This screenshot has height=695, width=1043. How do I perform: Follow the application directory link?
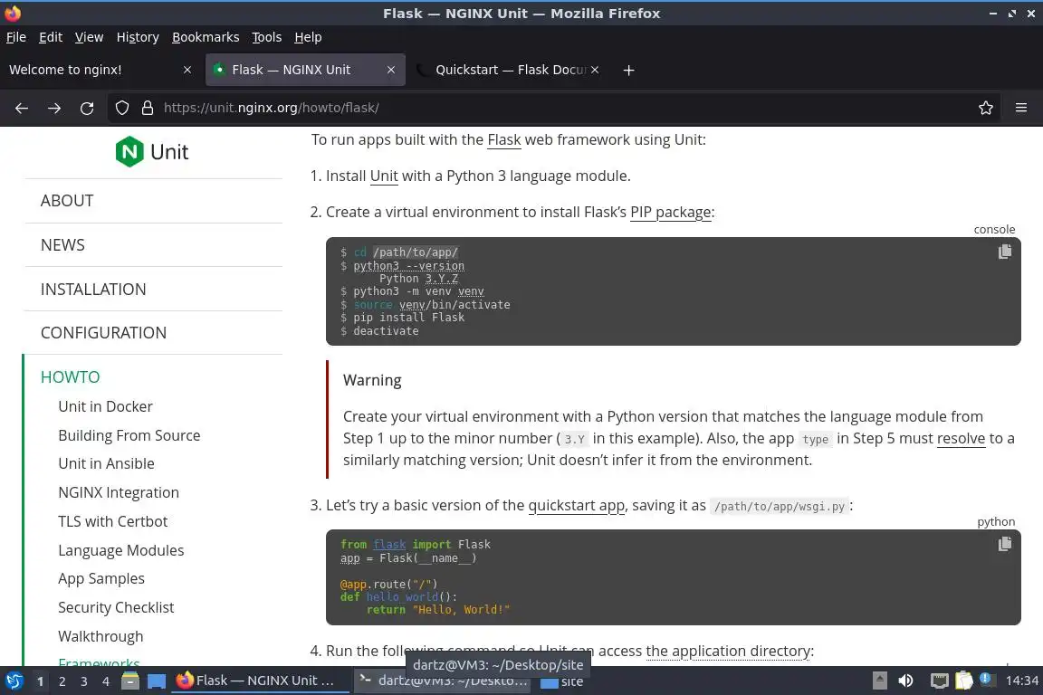pos(728,651)
